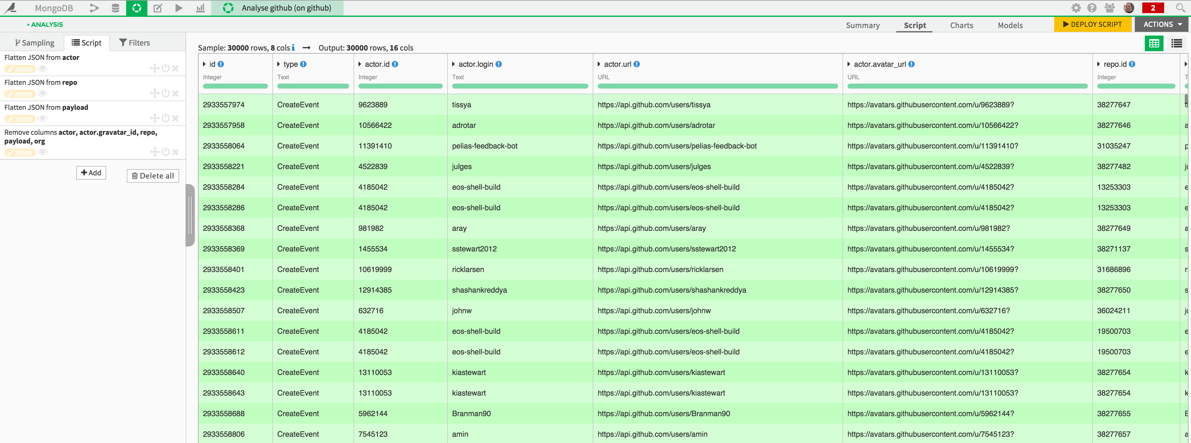This screenshot has width=1191, height=443.
Task: Disable the Flatten JSON from repo step
Action: (x=165, y=93)
